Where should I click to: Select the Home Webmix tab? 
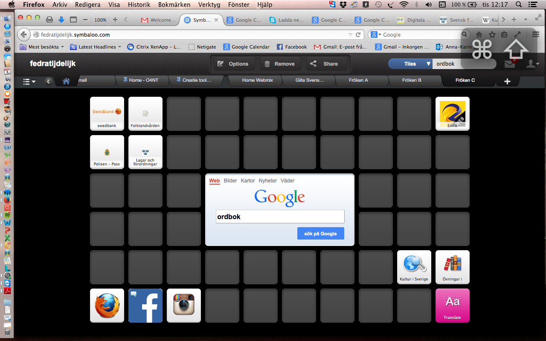click(x=257, y=80)
